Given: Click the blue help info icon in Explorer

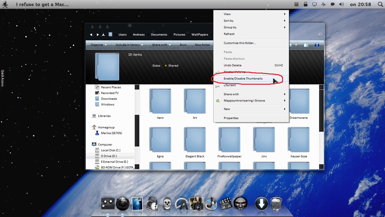Looking at the screenshot, I should coord(317,45).
